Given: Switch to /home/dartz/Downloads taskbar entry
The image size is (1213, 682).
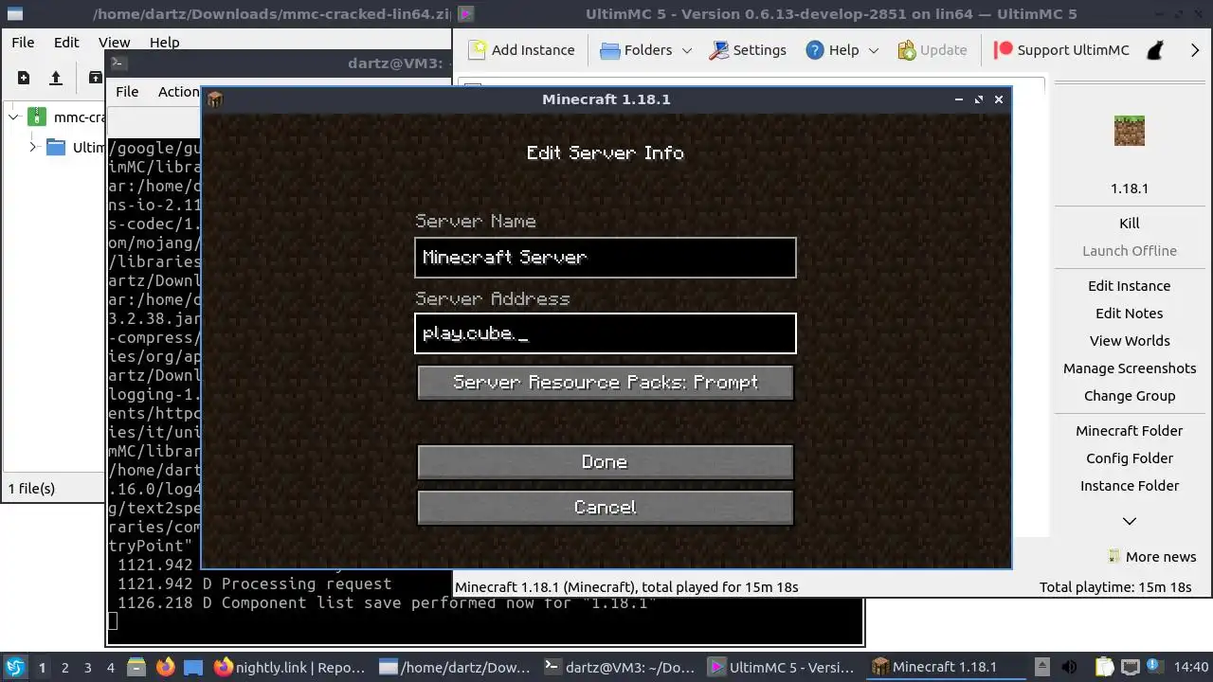Looking at the screenshot, I should [x=455, y=667].
